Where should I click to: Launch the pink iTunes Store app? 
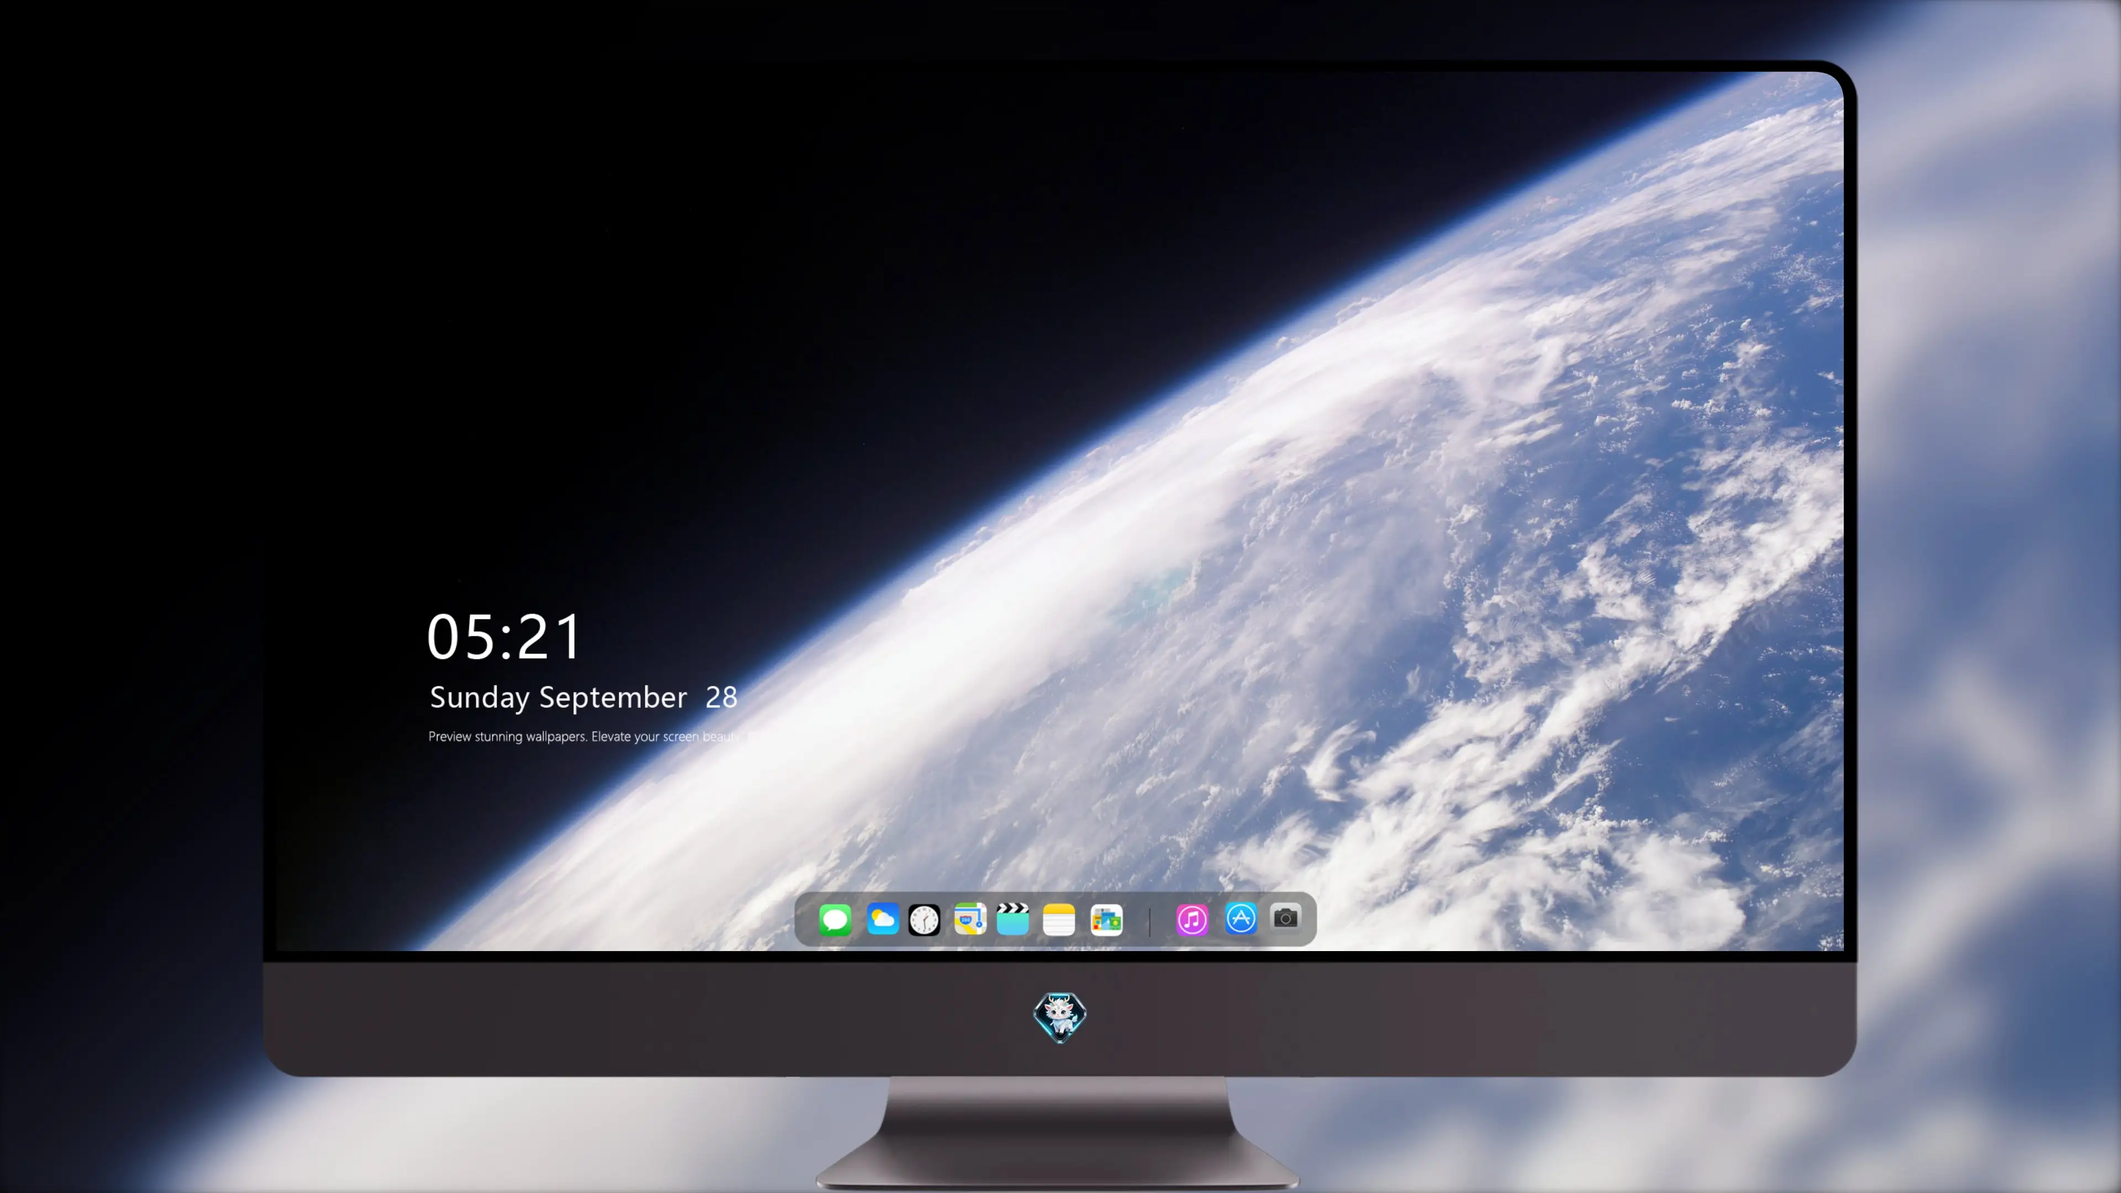[x=1193, y=920]
